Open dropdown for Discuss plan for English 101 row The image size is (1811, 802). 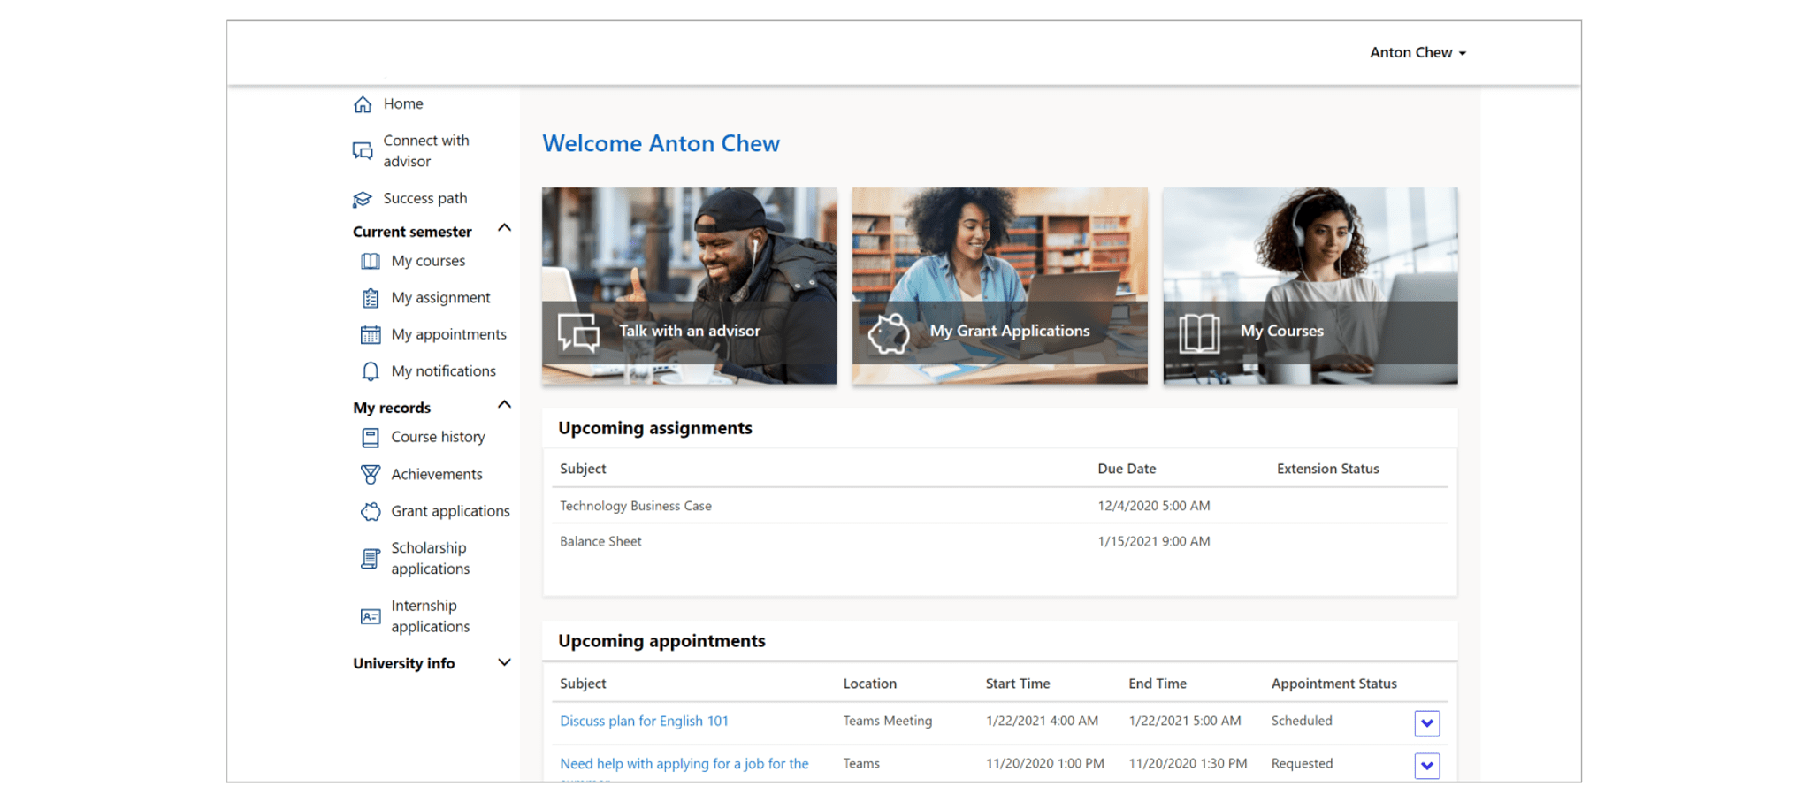pos(1426,723)
